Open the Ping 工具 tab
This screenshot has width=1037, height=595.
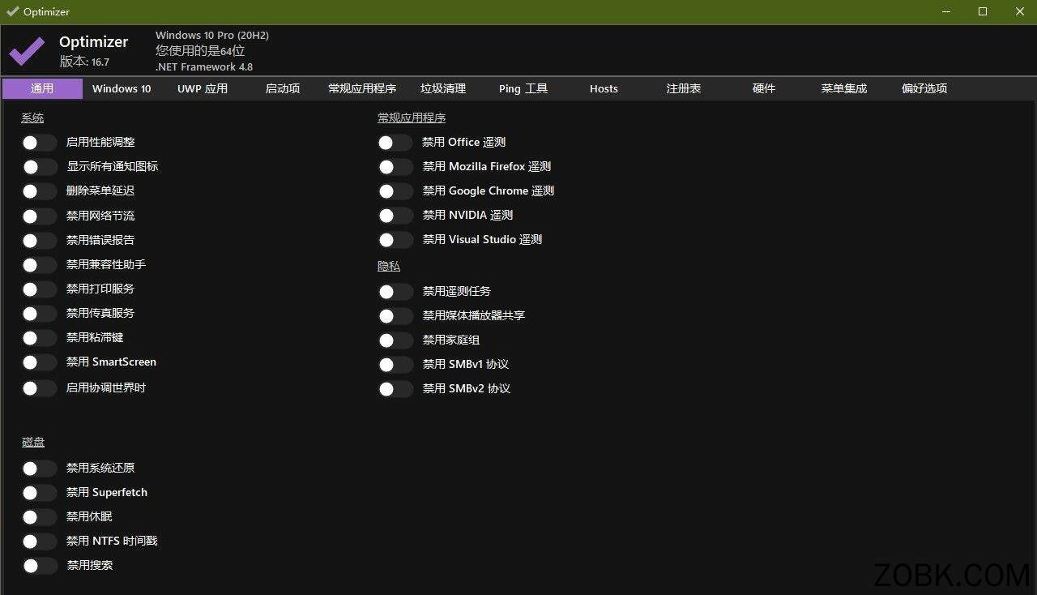click(523, 88)
